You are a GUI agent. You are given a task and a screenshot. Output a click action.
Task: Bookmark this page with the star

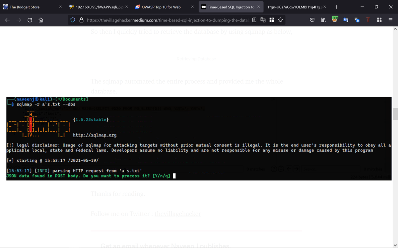[280, 20]
